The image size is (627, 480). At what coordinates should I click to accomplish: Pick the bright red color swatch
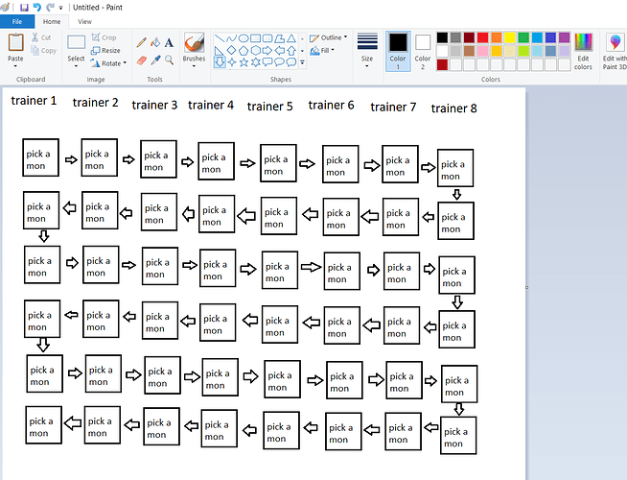tap(482, 37)
